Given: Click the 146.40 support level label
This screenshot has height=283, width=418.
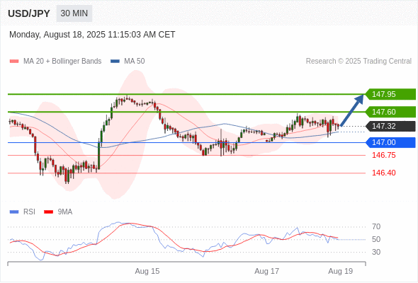Looking at the screenshot, I should (384, 173).
